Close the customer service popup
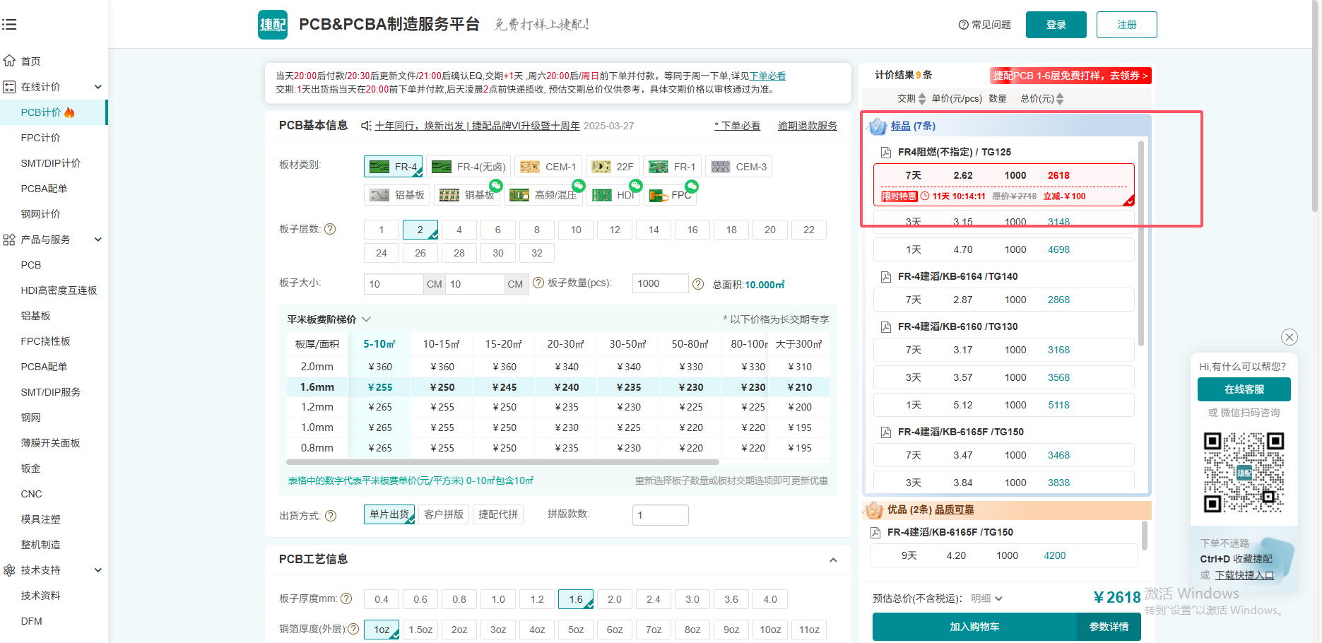The height and width of the screenshot is (643, 1322). click(x=1289, y=337)
